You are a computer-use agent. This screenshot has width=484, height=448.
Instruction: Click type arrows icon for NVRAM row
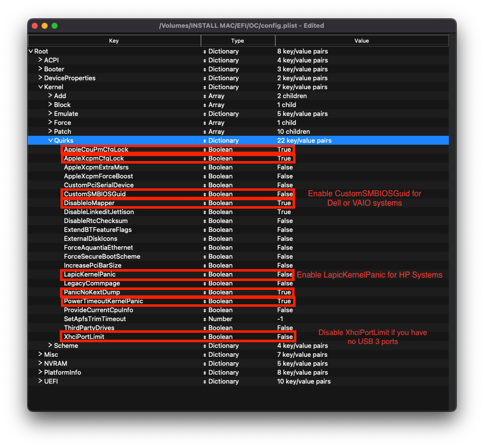click(205, 364)
